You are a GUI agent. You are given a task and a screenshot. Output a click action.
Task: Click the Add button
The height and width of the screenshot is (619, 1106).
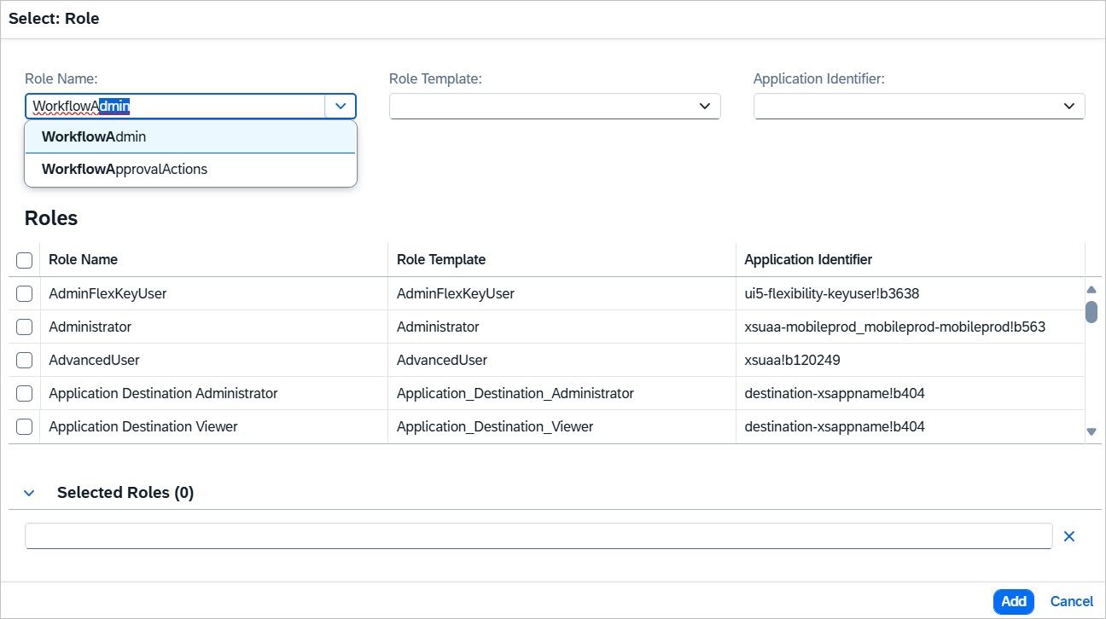pyautogui.click(x=1013, y=601)
